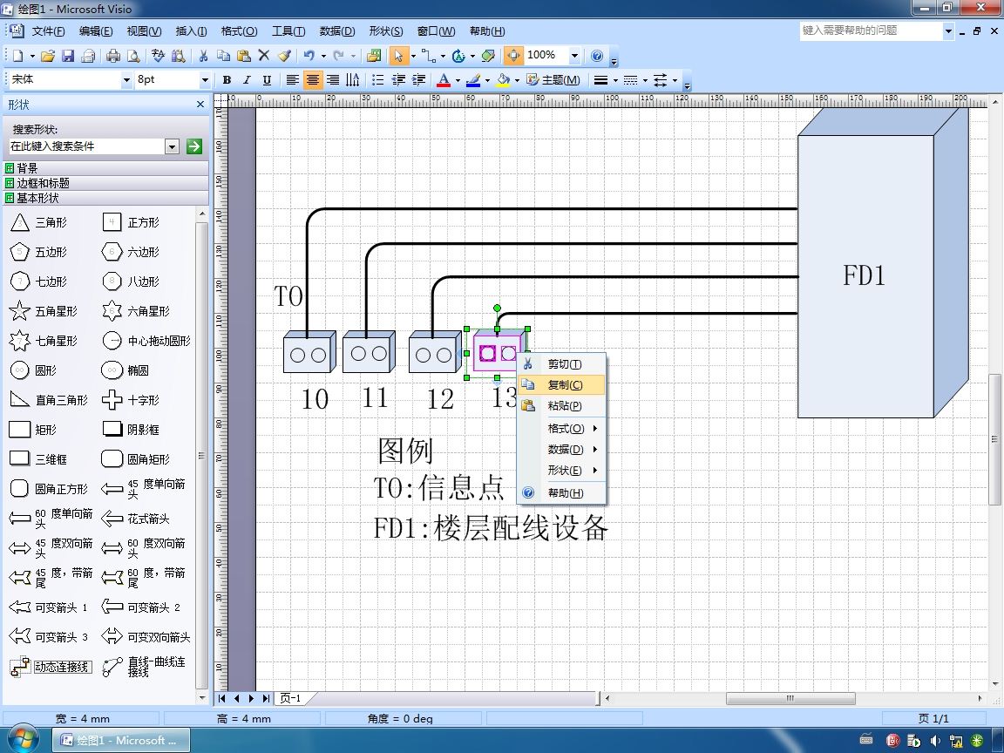Open a file via the folder icon
The image size is (1004, 753).
click(x=47, y=57)
